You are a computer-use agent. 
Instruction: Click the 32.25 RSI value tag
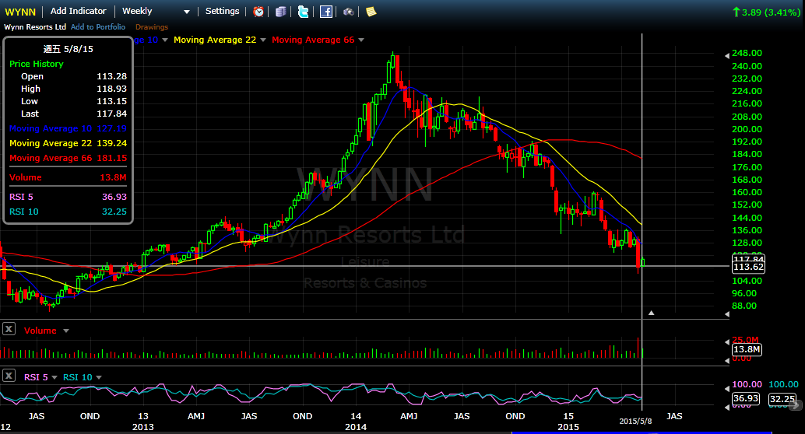tap(782, 398)
